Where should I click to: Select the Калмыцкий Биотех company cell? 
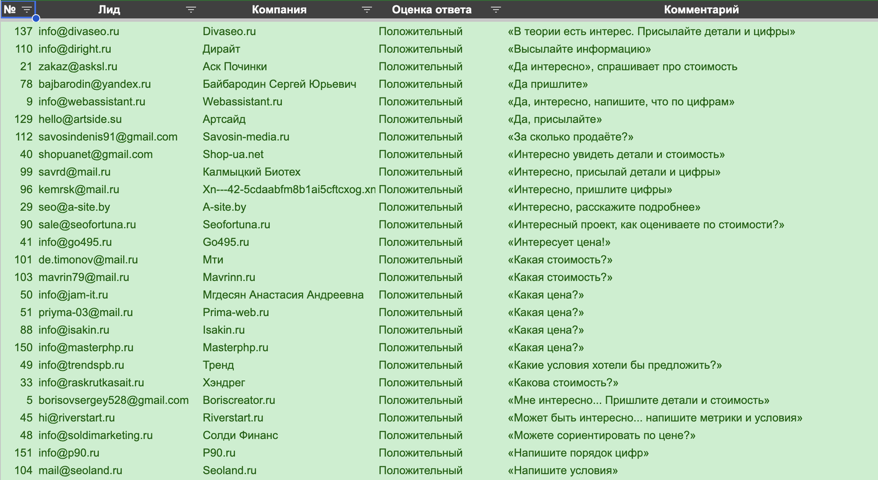251,172
